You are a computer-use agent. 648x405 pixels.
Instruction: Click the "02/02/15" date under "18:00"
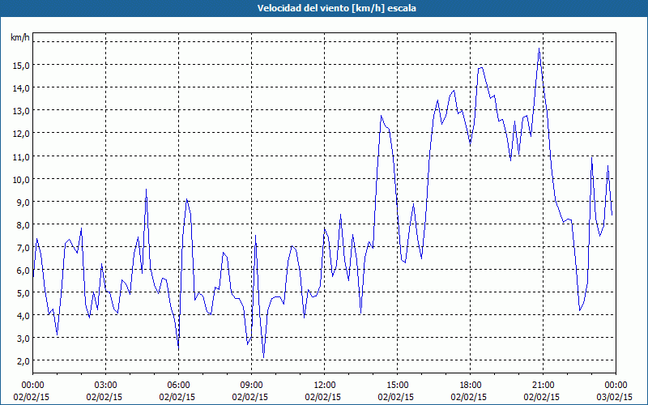[469, 397]
